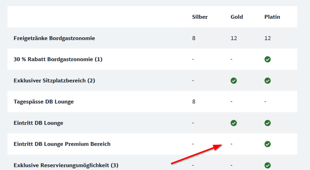This screenshot has height=170, width=310.
Task: Click the Tagespässe DB Lounge label
Action: [x=44, y=102]
